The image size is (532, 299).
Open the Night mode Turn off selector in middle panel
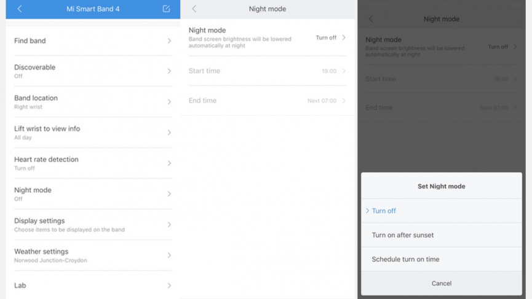tap(330, 38)
